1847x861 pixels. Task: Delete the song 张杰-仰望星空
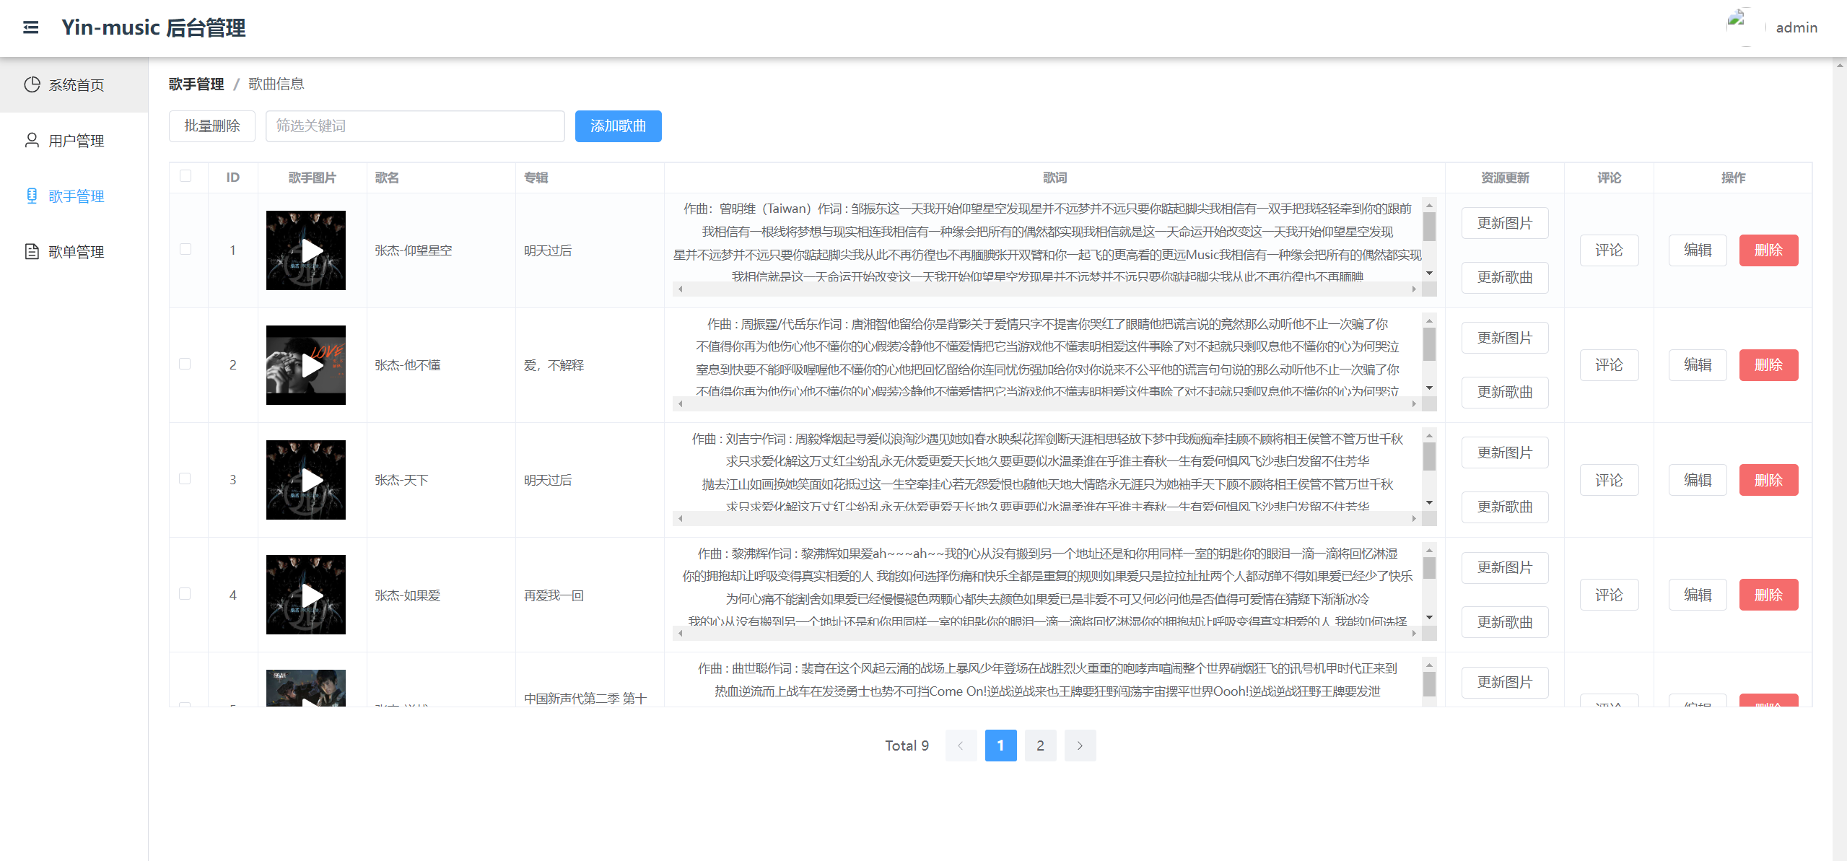coord(1768,250)
